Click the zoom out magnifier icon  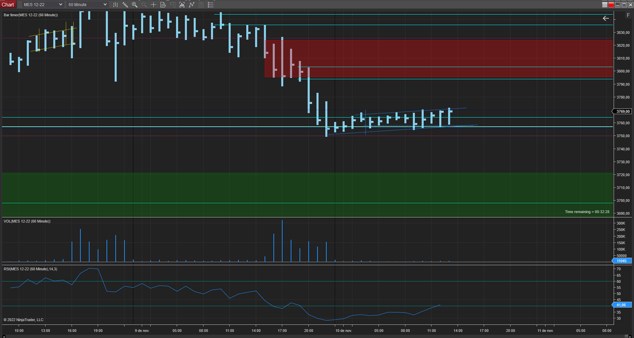[144, 4]
